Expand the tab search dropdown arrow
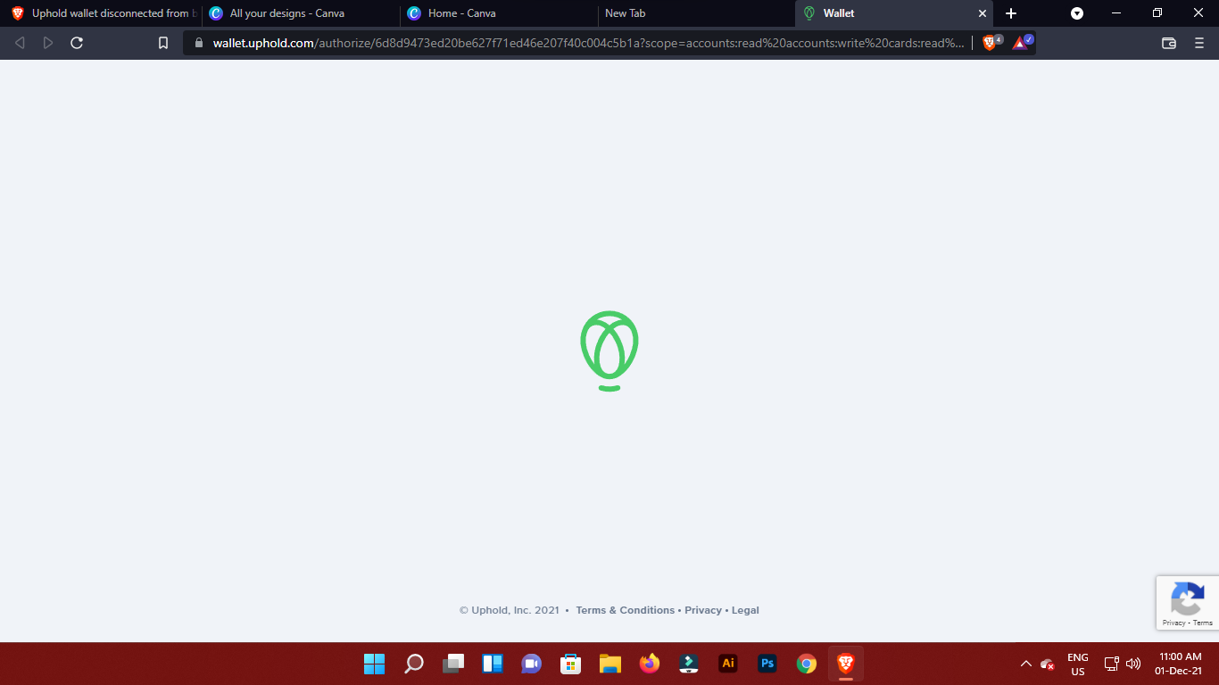Image resolution: width=1219 pixels, height=685 pixels. coord(1077,13)
